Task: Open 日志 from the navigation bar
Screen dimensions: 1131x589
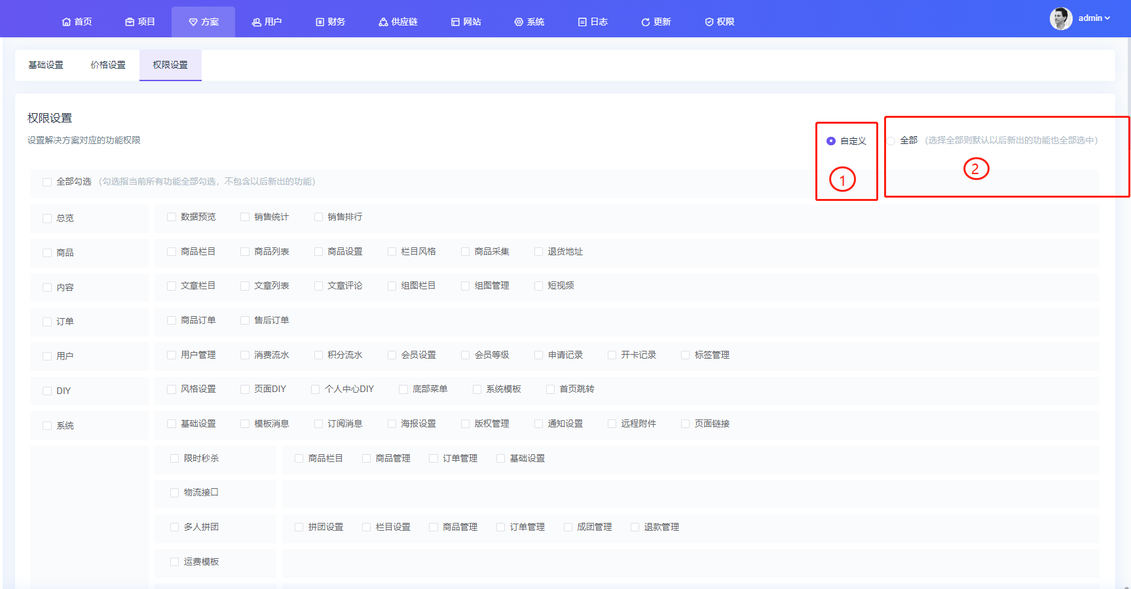Action: pyautogui.click(x=593, y=22)
